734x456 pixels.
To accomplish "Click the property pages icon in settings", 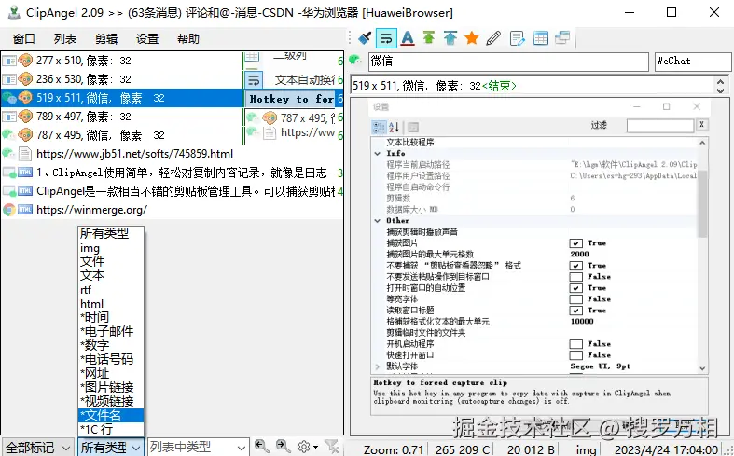I will pos(412,127).
